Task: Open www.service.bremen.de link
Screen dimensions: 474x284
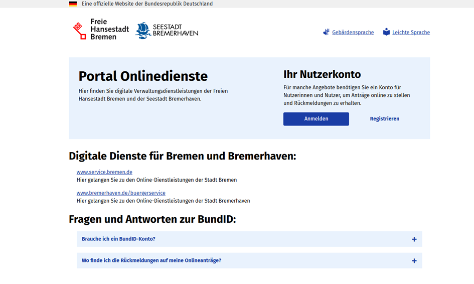Action: tap(104, 172)
